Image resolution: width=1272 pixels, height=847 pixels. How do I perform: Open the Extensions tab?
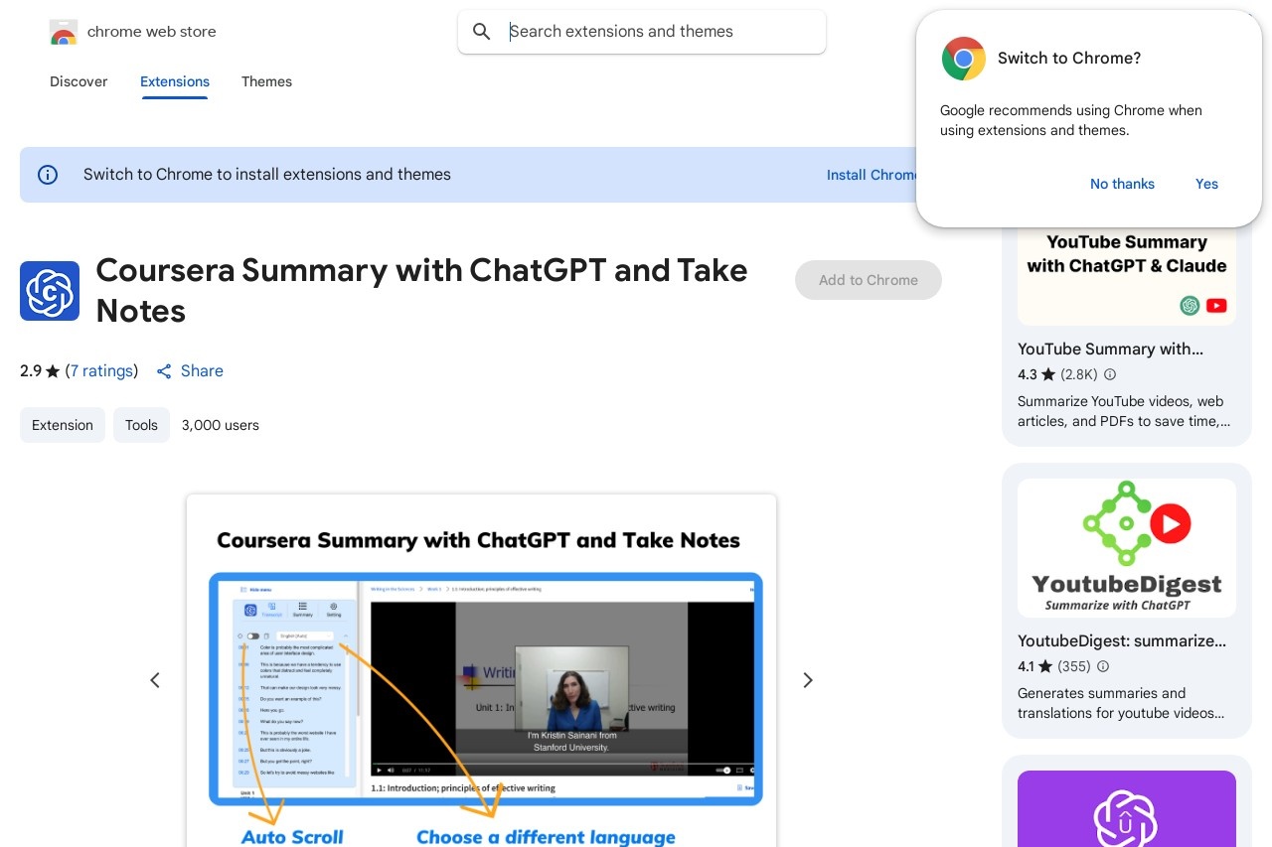point(175,81)
